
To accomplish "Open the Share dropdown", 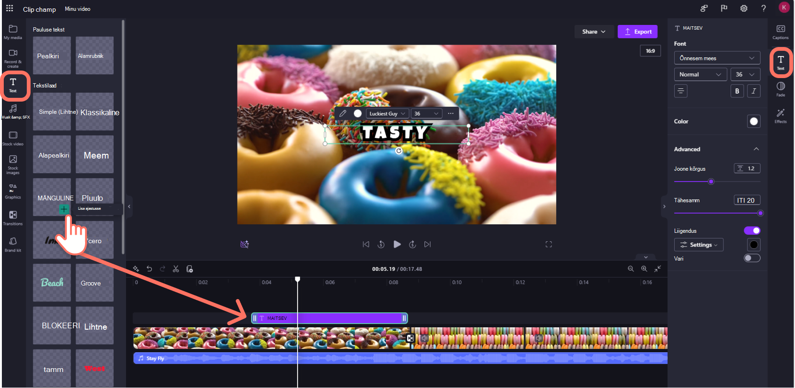I will click(594, 32).
